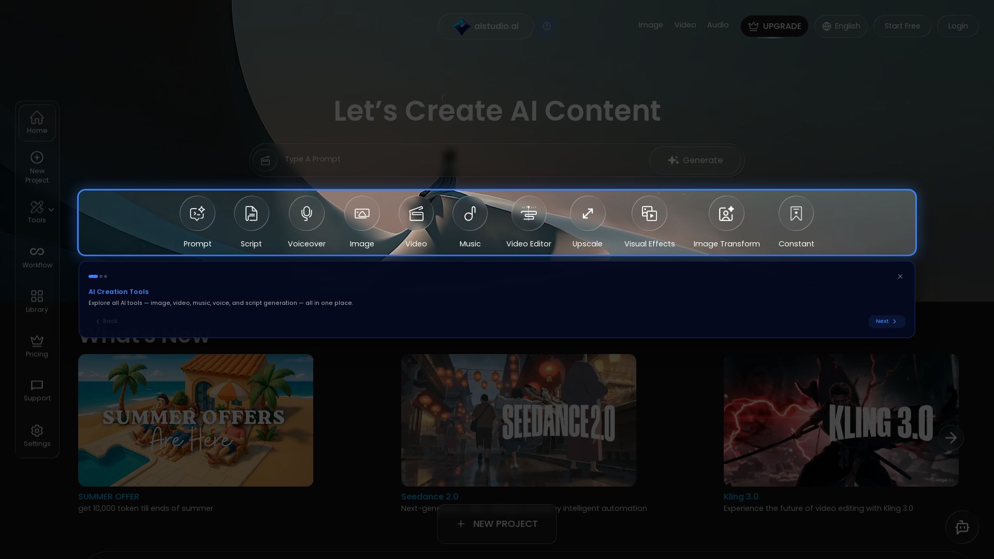Image resolution: width=994 pixels, height=559 pixels.
Task: Open the Image top menu
Action: pyautogui.click(x=651, y=25)
